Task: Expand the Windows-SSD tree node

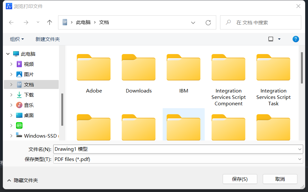Action: pyautogui.click(x=12, y=136)
